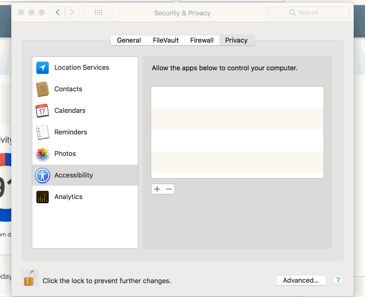Open help with the question mark button

click(x=338, y=280)
